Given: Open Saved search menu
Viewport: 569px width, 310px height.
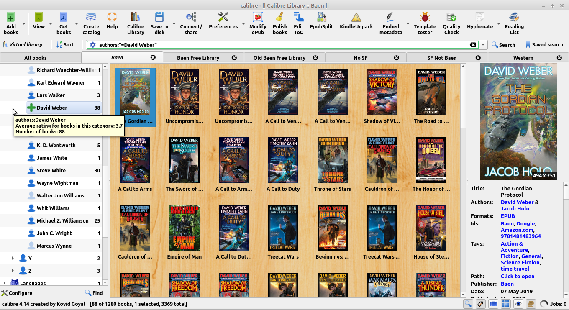Looking at the screenshot, I should (x=544, y=45).
